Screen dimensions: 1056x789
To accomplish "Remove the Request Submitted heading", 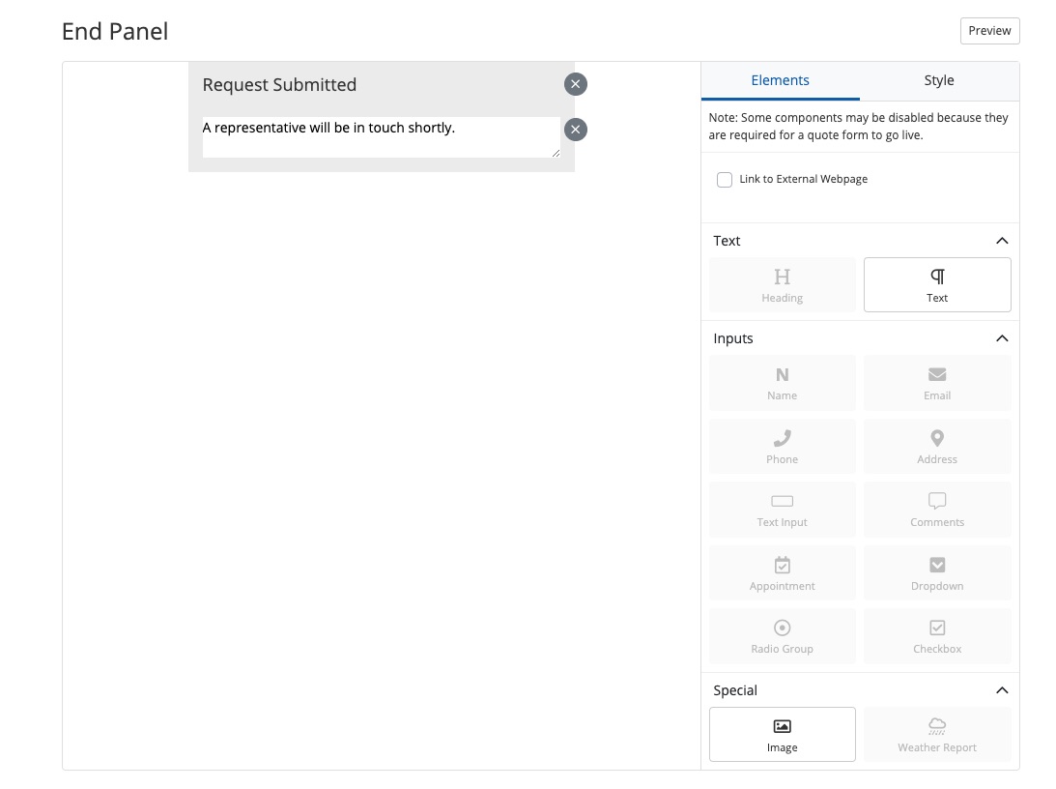I will coord(576,84).
